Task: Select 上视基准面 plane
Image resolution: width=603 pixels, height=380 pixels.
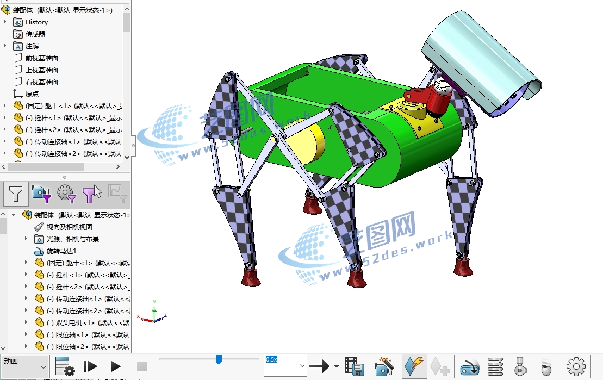Action: [41, 70]
